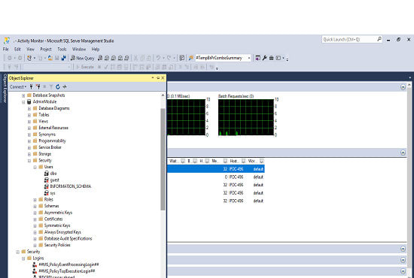Collapse the Processes pane chevron above the grid
This screenshot has width=414, height=278.
403,153
